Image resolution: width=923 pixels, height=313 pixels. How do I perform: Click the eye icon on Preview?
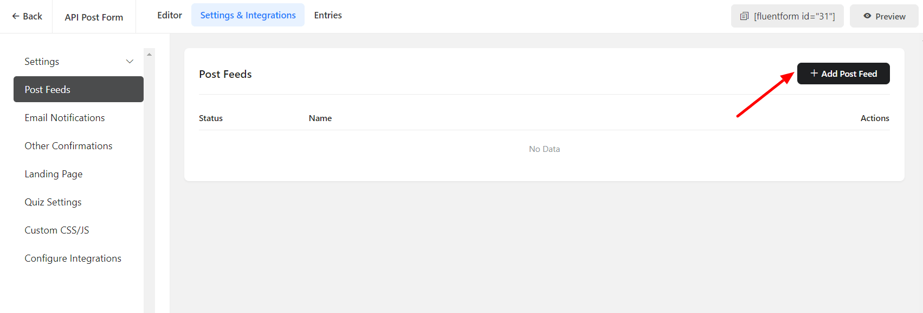867,16
